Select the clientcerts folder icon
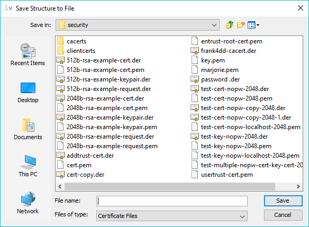 [x=60, y=51]
